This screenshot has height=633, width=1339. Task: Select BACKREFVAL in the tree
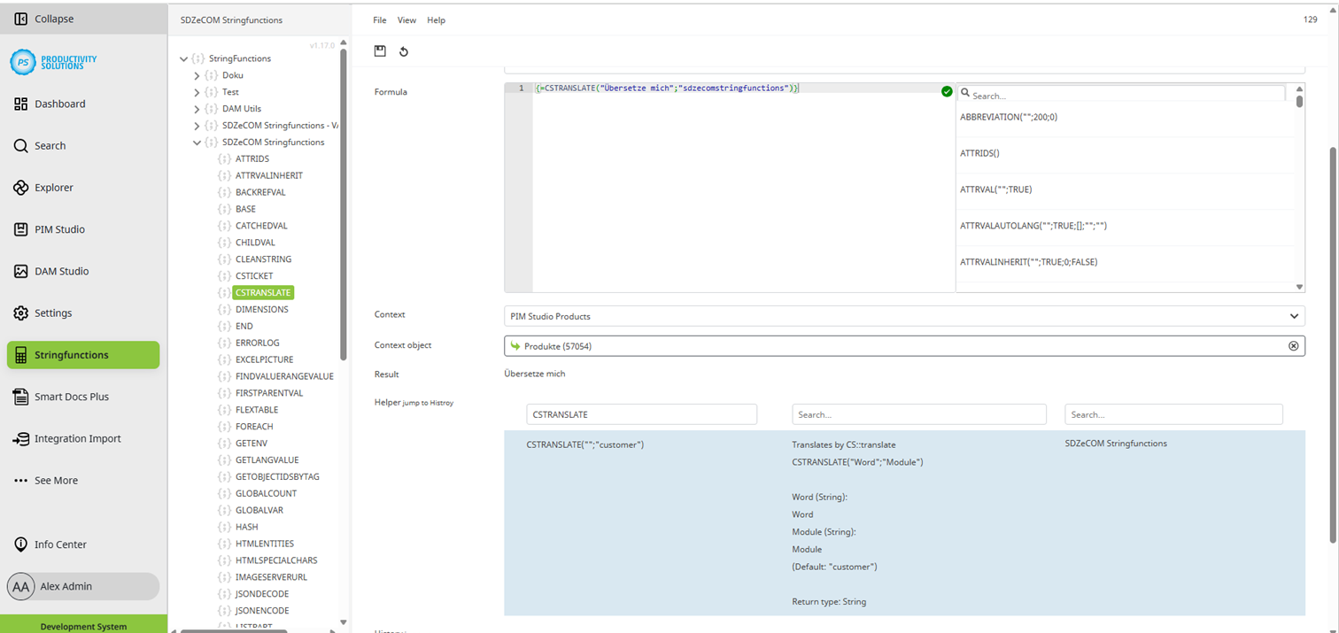260,193
